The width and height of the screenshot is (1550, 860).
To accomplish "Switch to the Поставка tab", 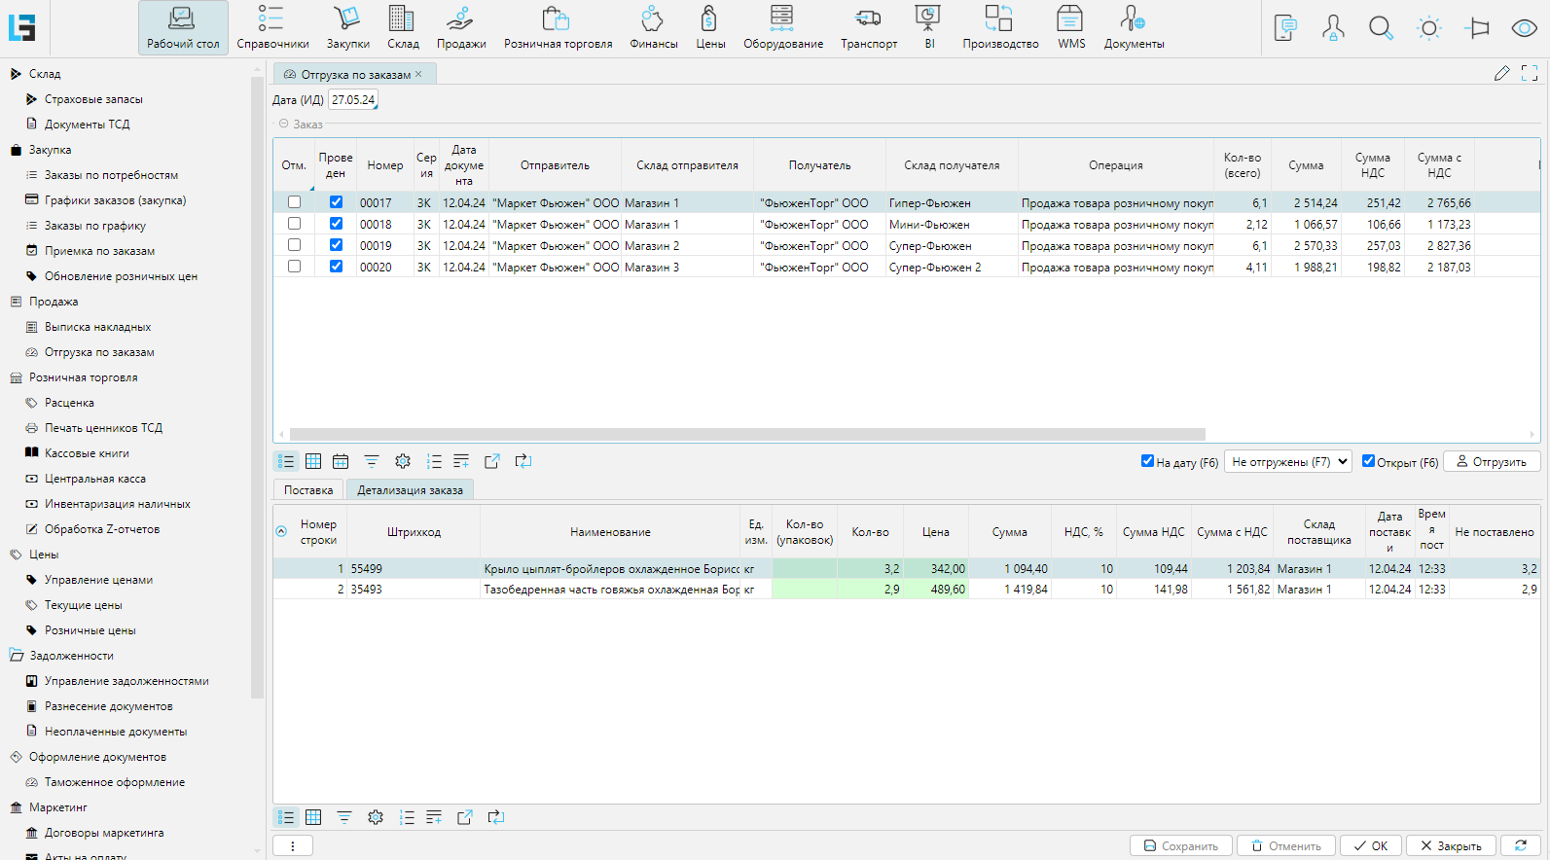I will point(308,490).
